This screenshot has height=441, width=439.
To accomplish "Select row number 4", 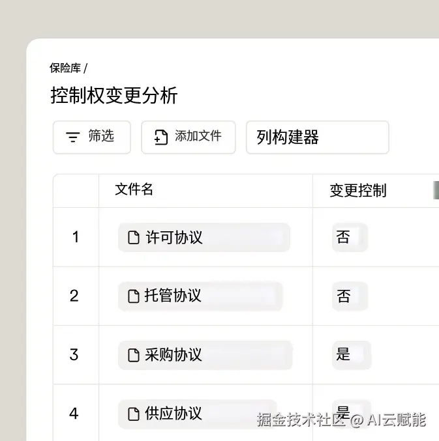I will click(x=74, y=414).
